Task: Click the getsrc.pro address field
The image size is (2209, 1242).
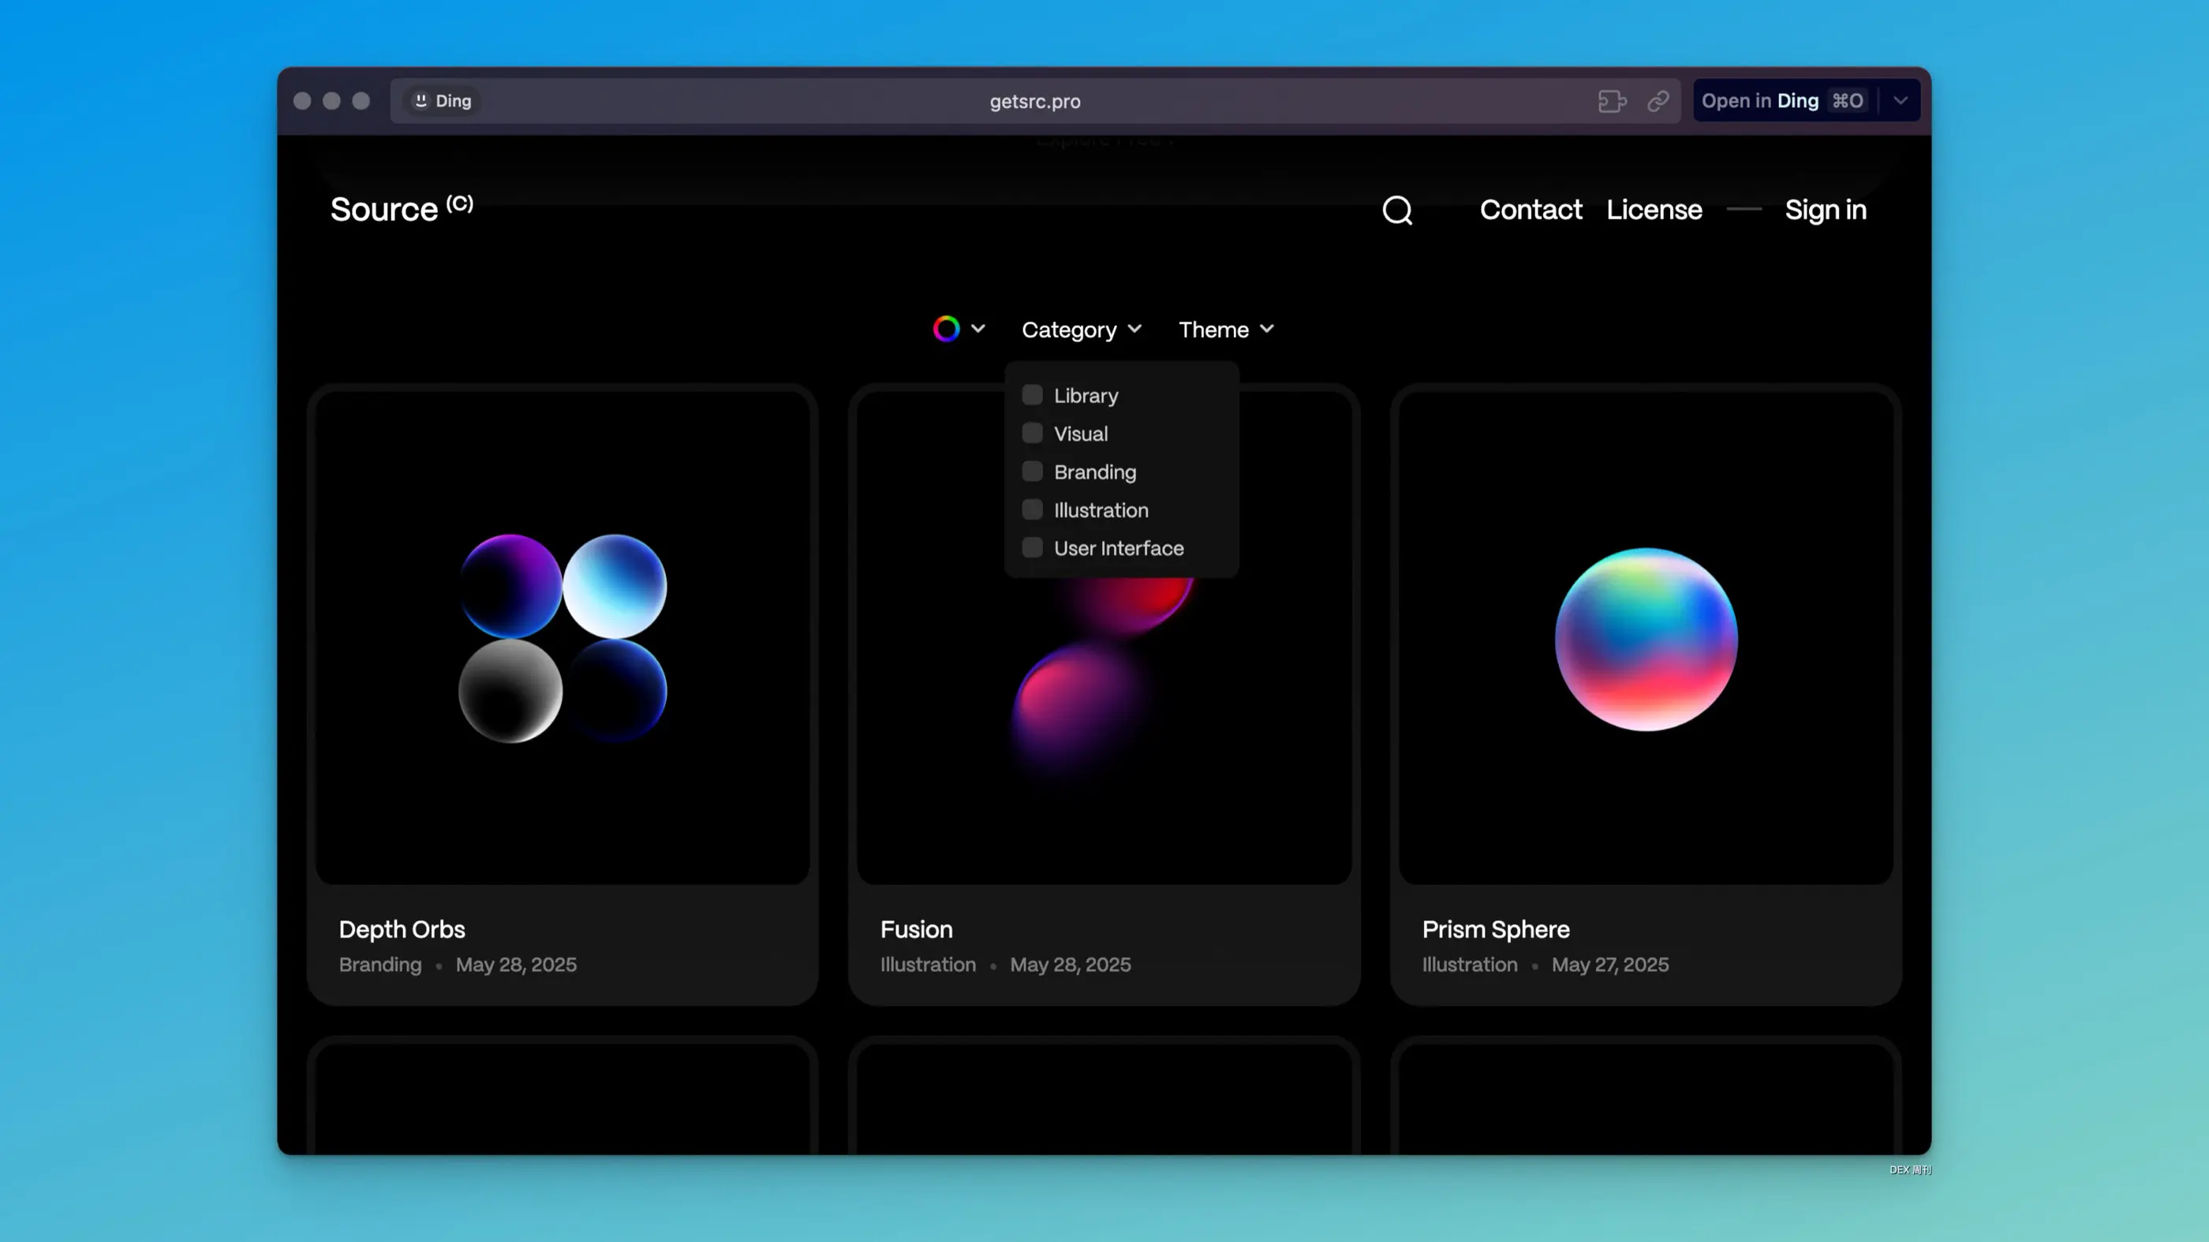Action: 1035,101
